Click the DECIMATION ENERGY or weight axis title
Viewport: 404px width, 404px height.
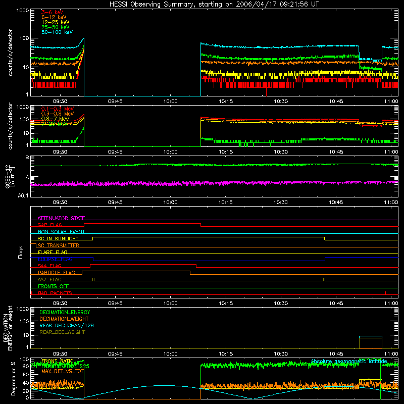[8, 328]
